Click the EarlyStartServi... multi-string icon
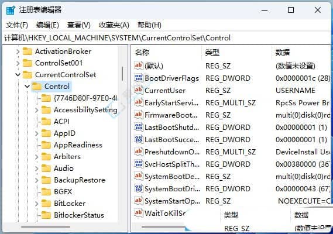 click(x=139, y=102)
